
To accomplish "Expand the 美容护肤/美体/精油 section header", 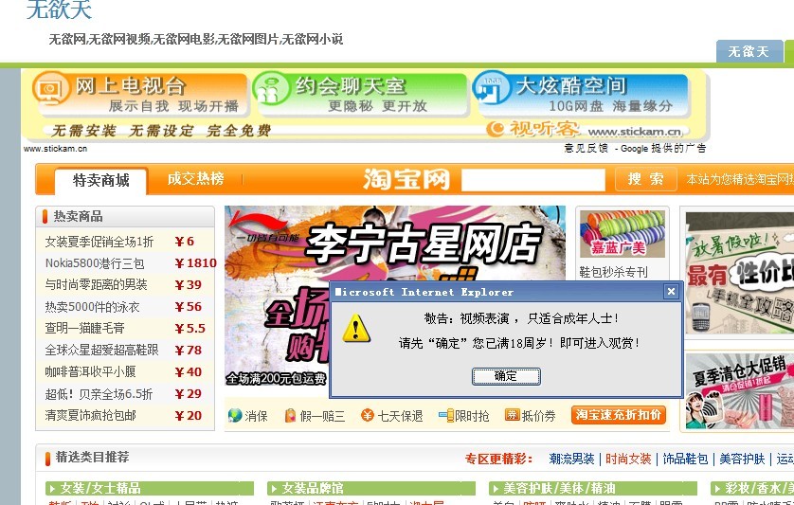I will (593, 488).
